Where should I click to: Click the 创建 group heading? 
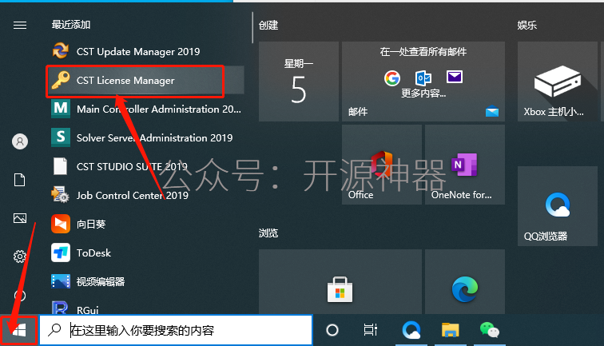pos(268,26)
